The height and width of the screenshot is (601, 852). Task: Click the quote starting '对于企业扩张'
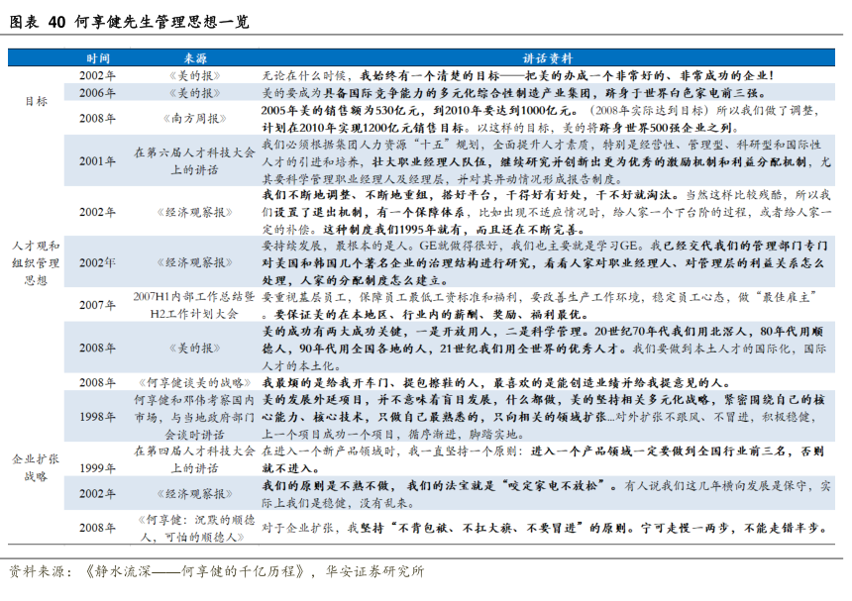[x=546, y=528]
